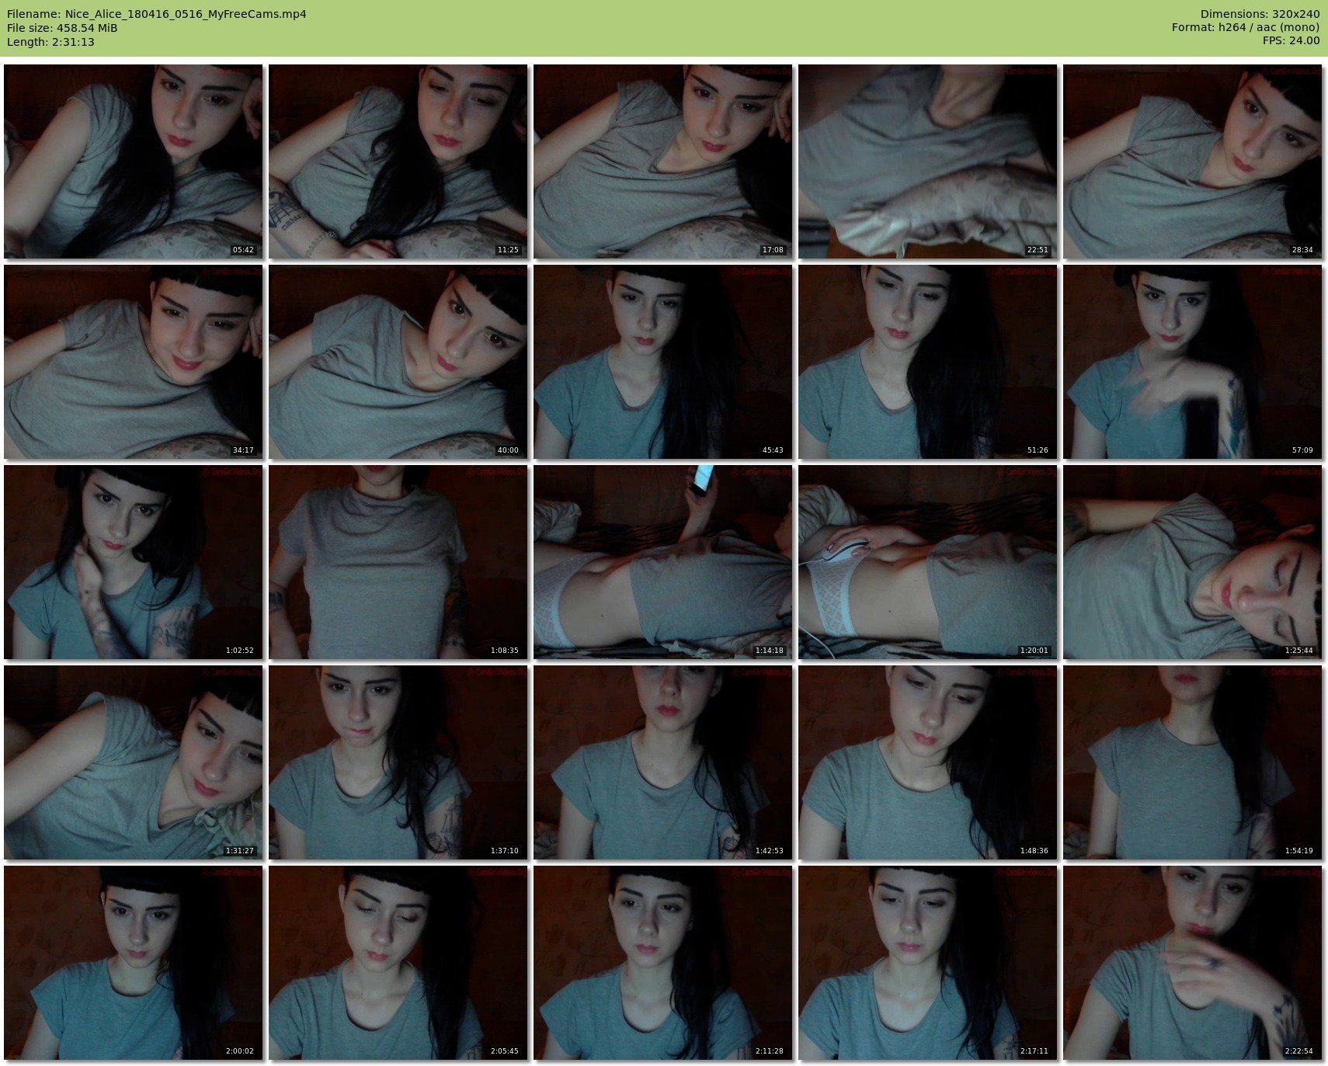
Task: Select the thumbnail timestamped 05:42
Action: (x=134, y=161)
